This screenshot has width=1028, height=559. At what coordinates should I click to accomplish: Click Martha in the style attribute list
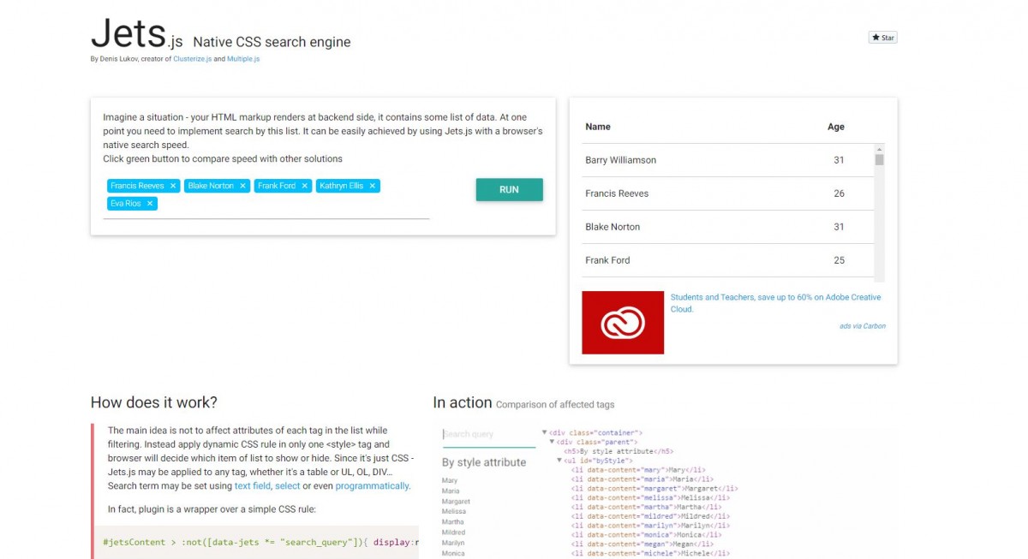click(453, 522)
